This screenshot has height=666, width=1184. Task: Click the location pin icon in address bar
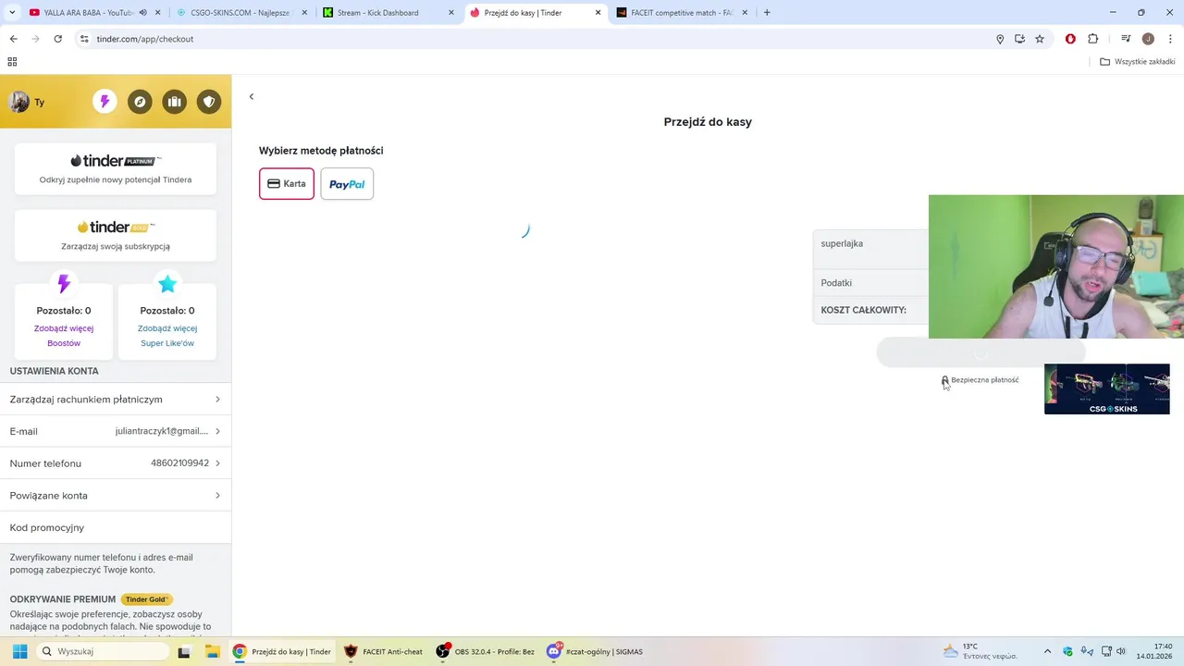(x=1000, y=39)
